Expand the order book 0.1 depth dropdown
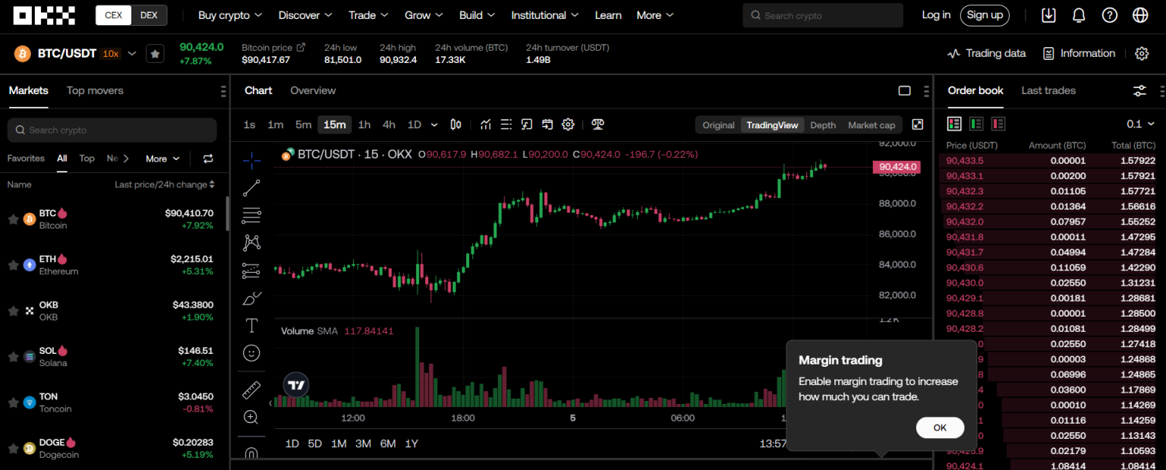The width and height of the screenshot is (1166, 470). [1140, 124]
